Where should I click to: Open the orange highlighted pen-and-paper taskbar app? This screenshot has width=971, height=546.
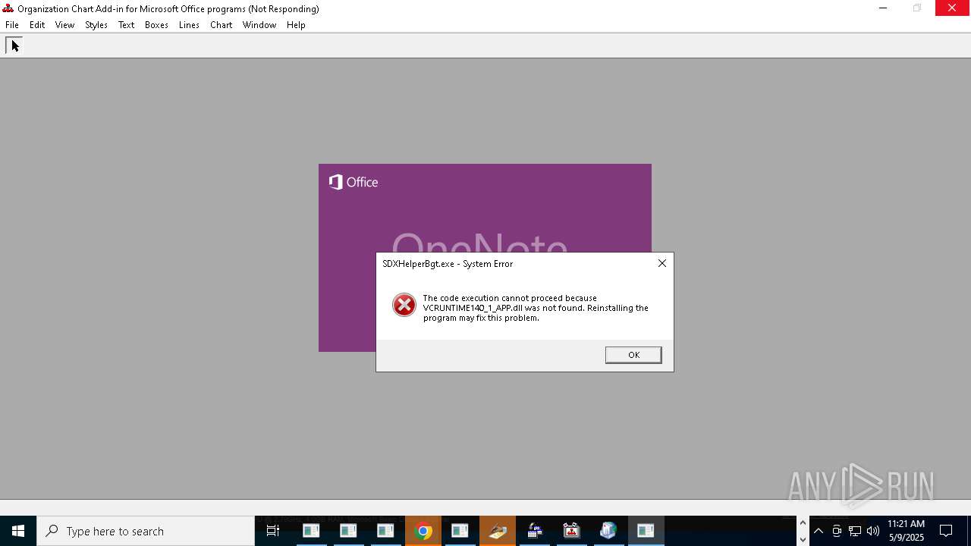click(498, 531)
